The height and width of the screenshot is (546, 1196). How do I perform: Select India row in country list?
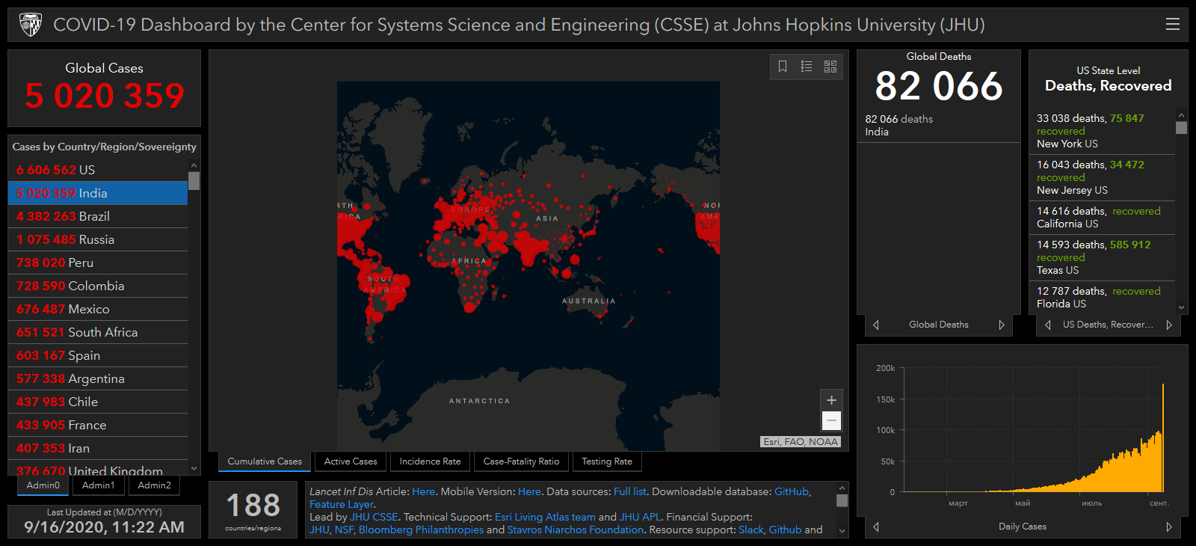coord(98,193)
